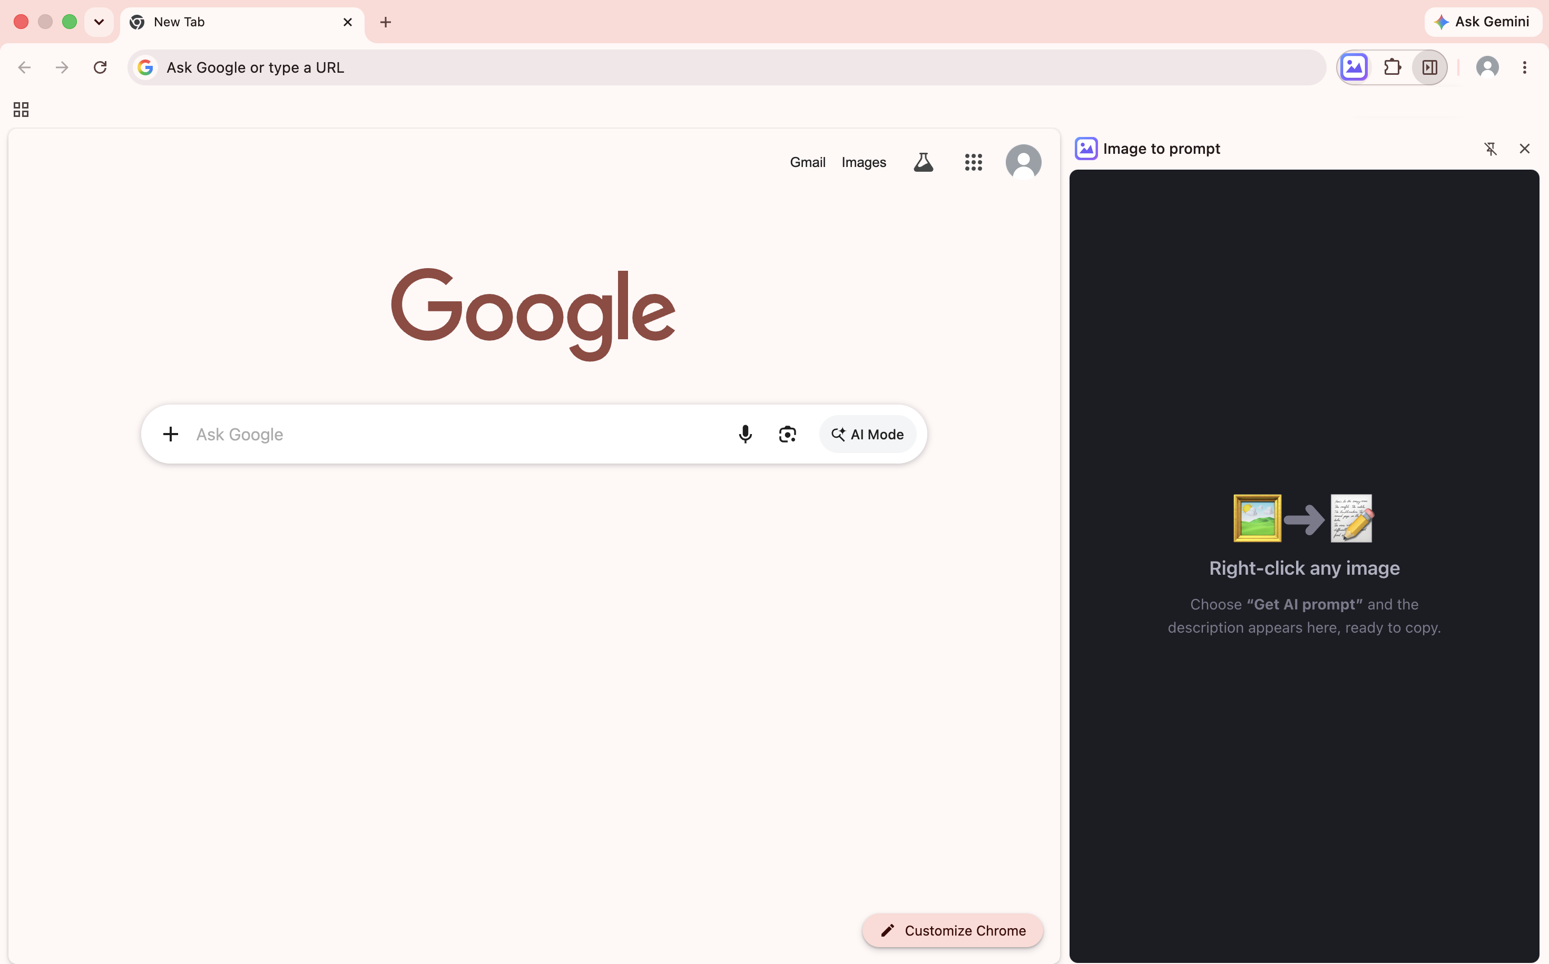Go forward using the forward arrow
This screenshot has width=1549, height=964.
point(62,67)
